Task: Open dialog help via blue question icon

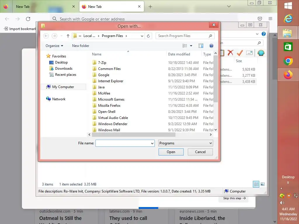Action: (x=211, y=46)
